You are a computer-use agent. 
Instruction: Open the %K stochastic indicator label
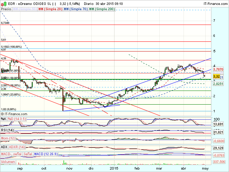point(4,119)
